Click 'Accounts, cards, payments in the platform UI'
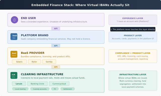This screenshot has height=96, width=161. (x=133, y=38)
